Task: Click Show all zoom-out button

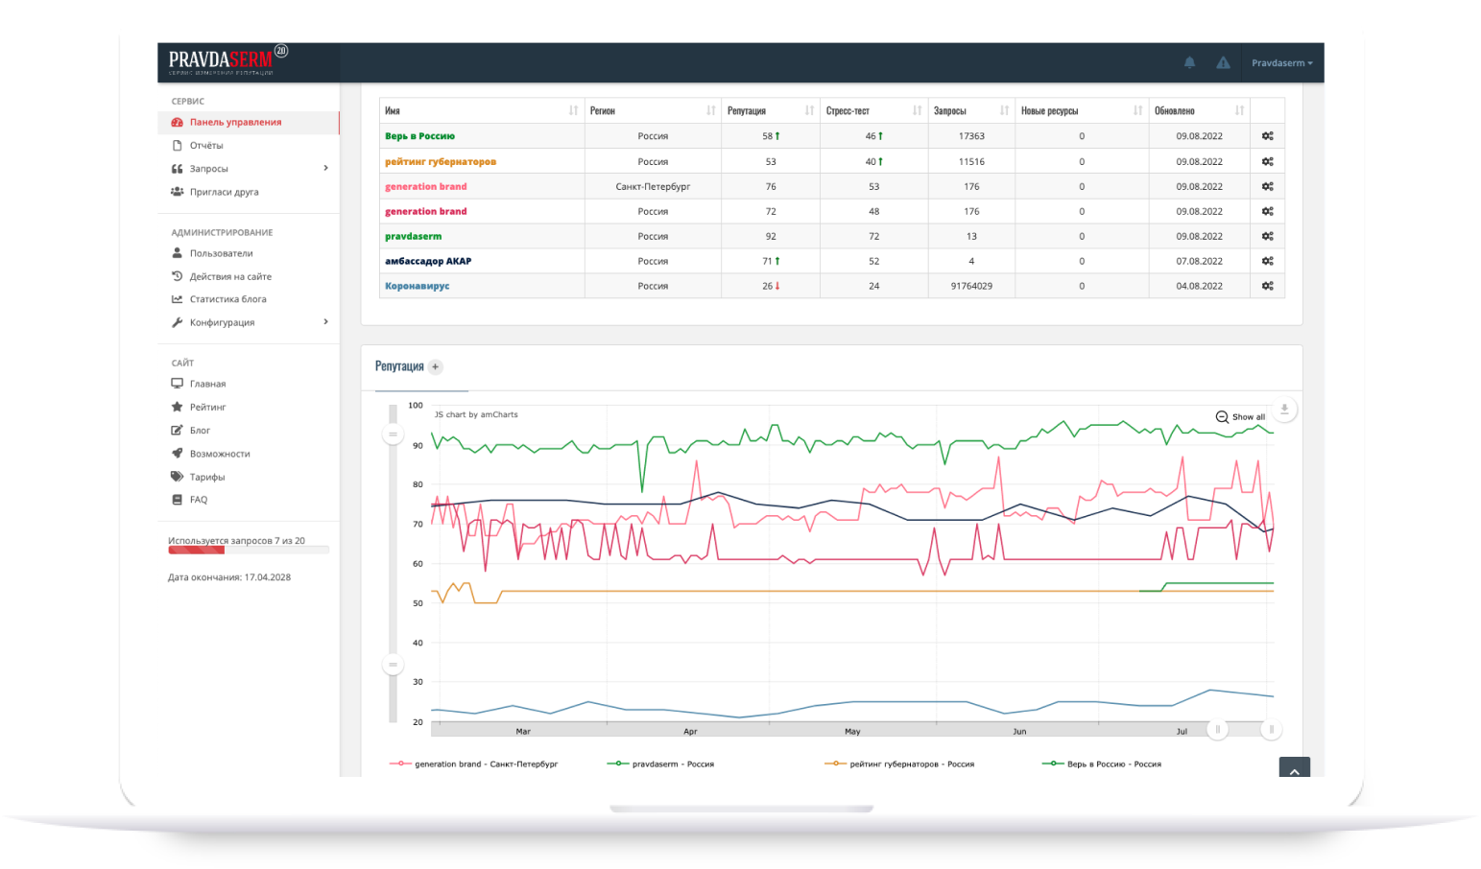Action: [x=1240, y=417]
